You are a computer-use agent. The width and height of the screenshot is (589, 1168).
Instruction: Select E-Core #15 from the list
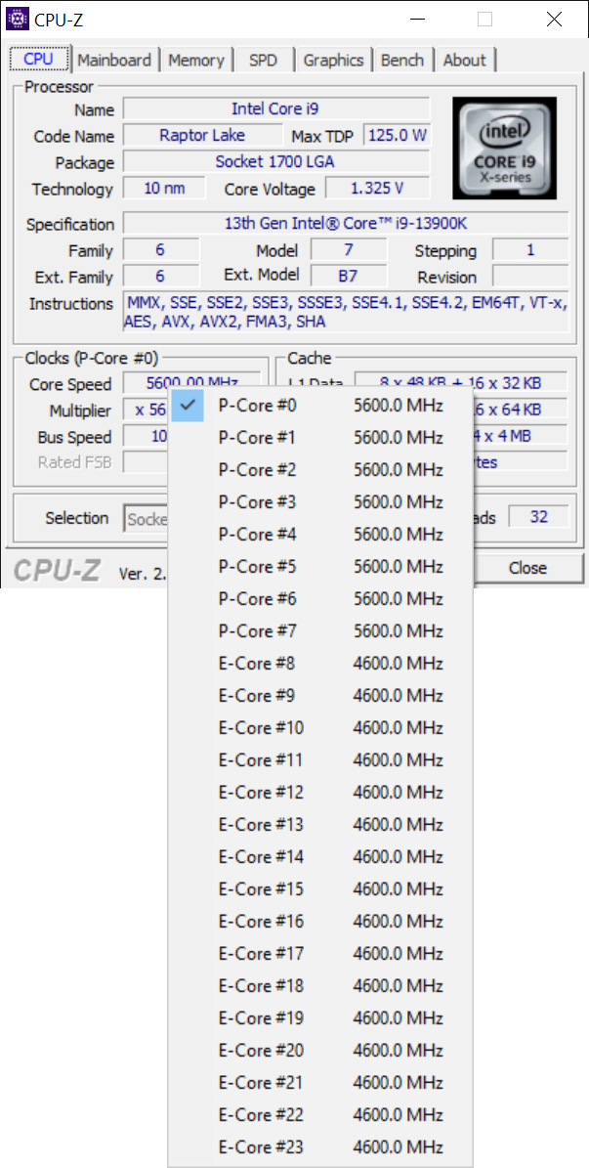(x=320, y=889)
